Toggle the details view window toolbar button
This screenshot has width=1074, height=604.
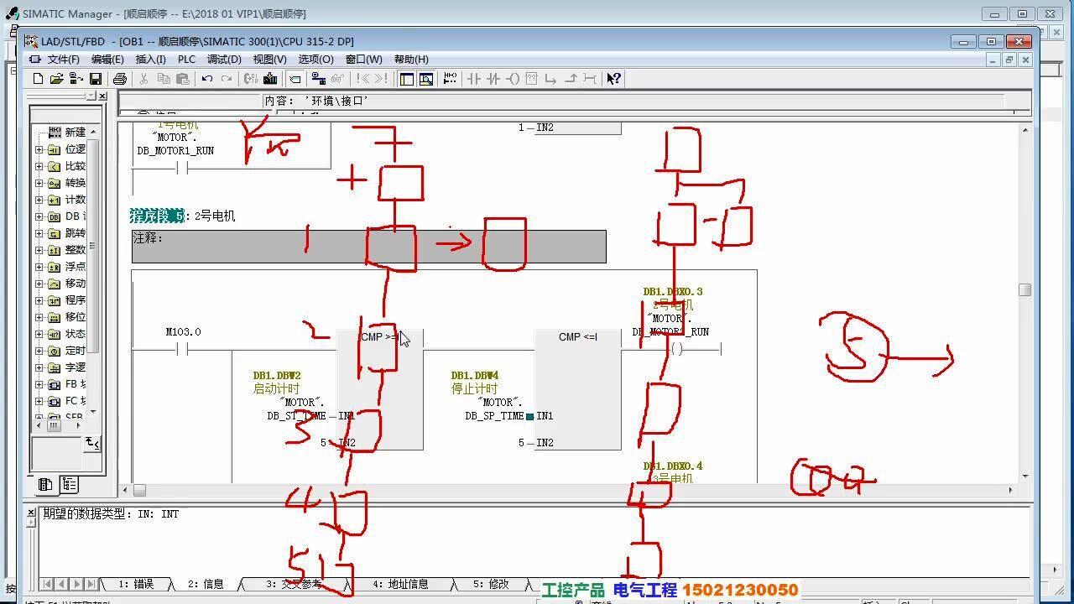[426, 79]
